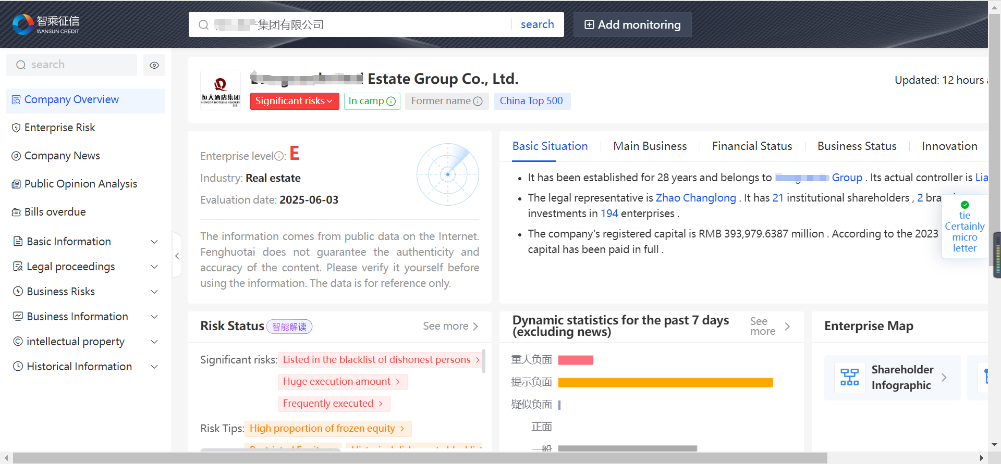Click the Company Overview sidebar icon
Image resolution: width=1001 pixels, height=464 pixels.
point(16,99)
